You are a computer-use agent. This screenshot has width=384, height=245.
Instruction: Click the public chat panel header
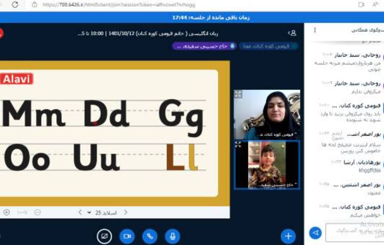[367, 30]
